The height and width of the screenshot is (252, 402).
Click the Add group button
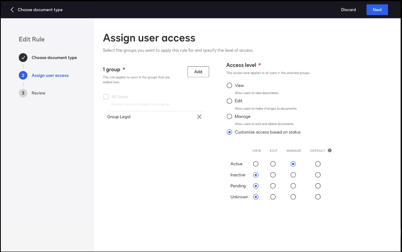click(198, 72)
